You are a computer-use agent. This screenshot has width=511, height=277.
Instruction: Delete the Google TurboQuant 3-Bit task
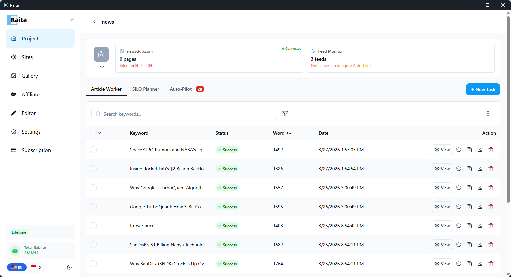click(x=491, y=207)
